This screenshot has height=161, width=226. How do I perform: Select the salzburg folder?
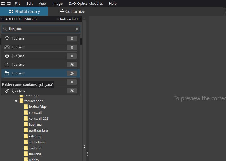35,136
